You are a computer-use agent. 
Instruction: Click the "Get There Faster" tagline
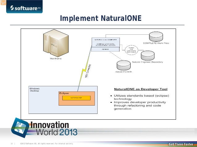(x=181, y=144)
